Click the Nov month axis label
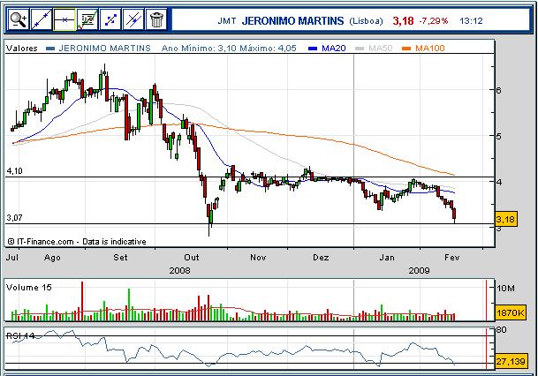Screen dimensions: 538x376 pos(258,258)
